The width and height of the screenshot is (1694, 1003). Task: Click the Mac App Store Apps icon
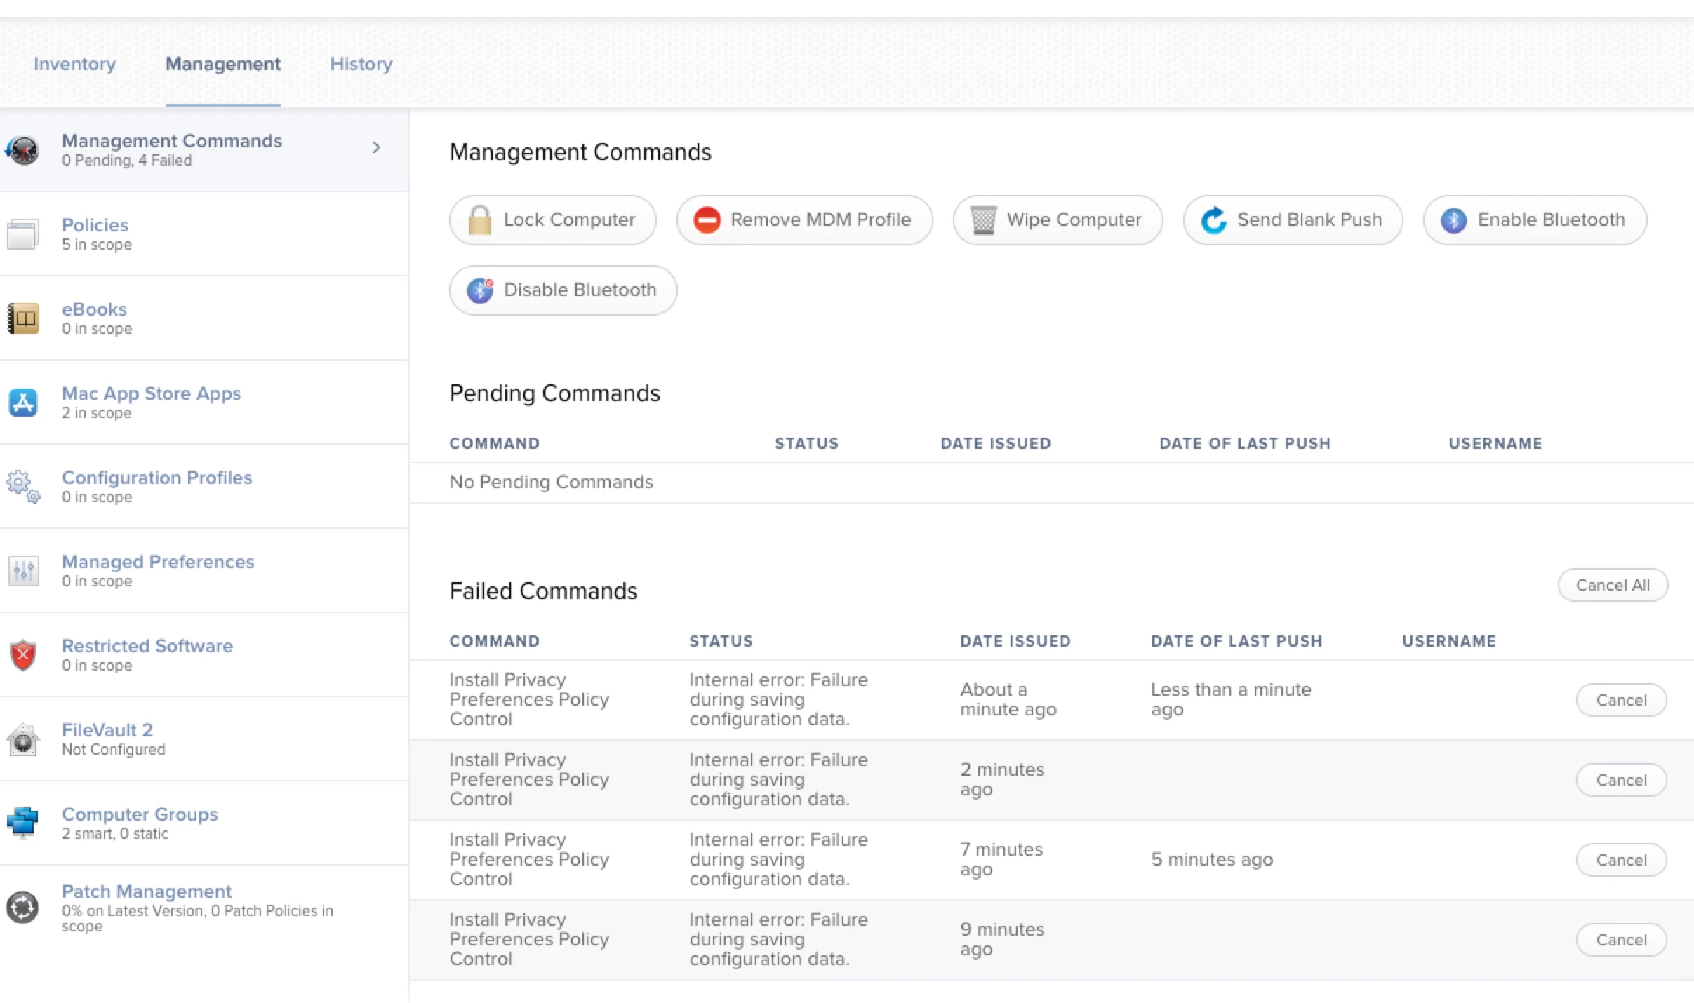(x=22, y=403)
